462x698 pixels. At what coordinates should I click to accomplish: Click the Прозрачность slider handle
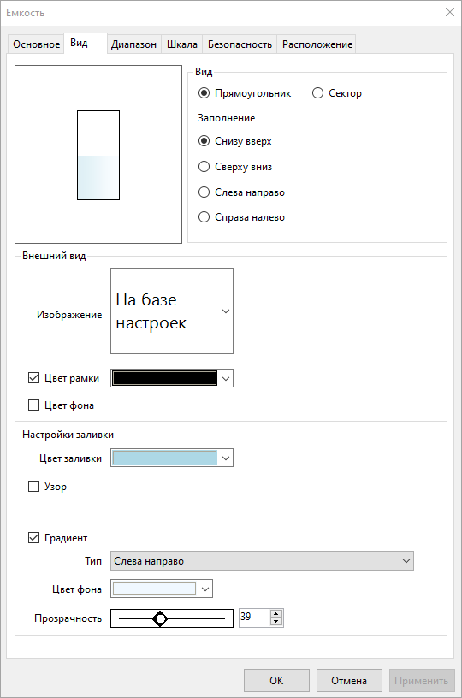click(160, 618)
